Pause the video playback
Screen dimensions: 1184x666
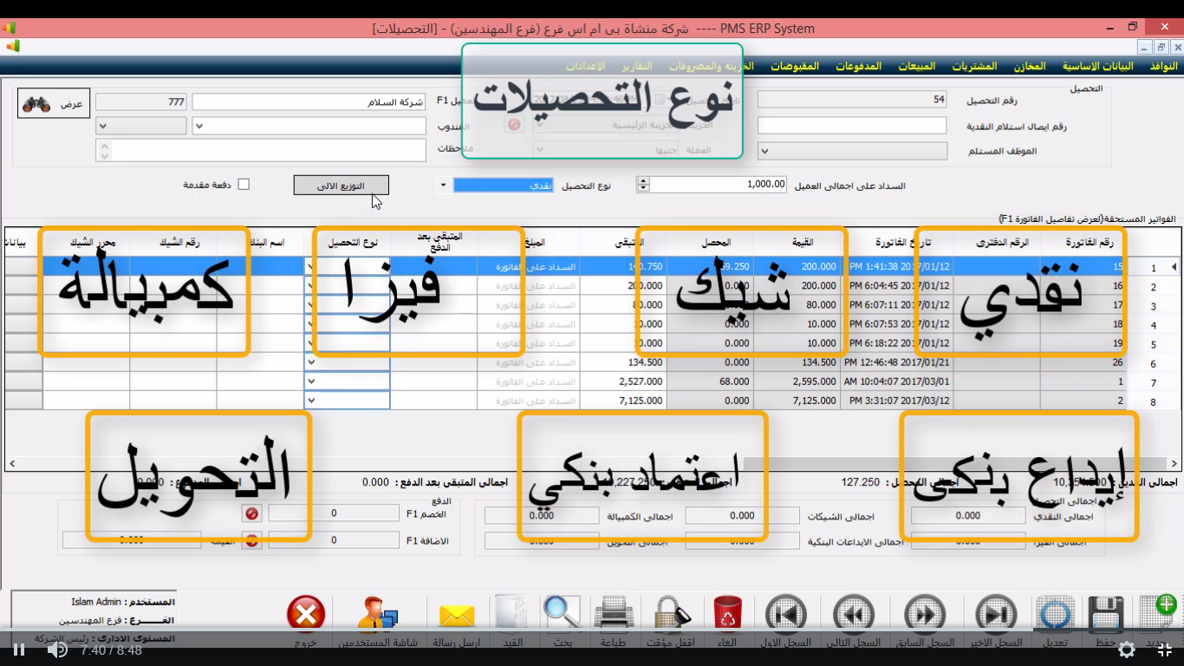coord(18,650)
